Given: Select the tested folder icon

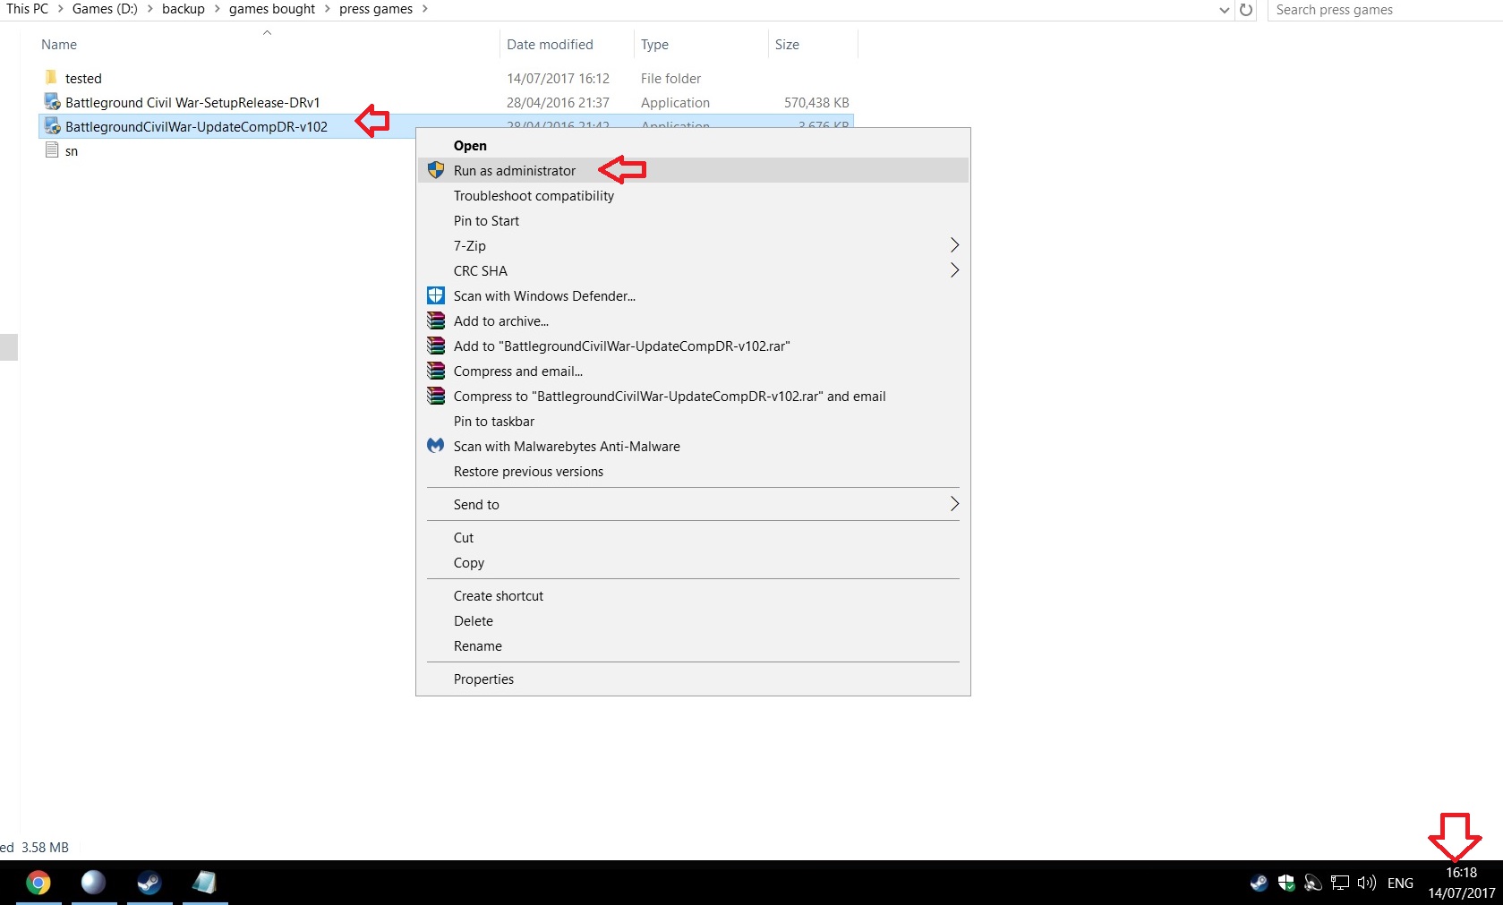Looking at the screenshot, I should coord(51,77).
